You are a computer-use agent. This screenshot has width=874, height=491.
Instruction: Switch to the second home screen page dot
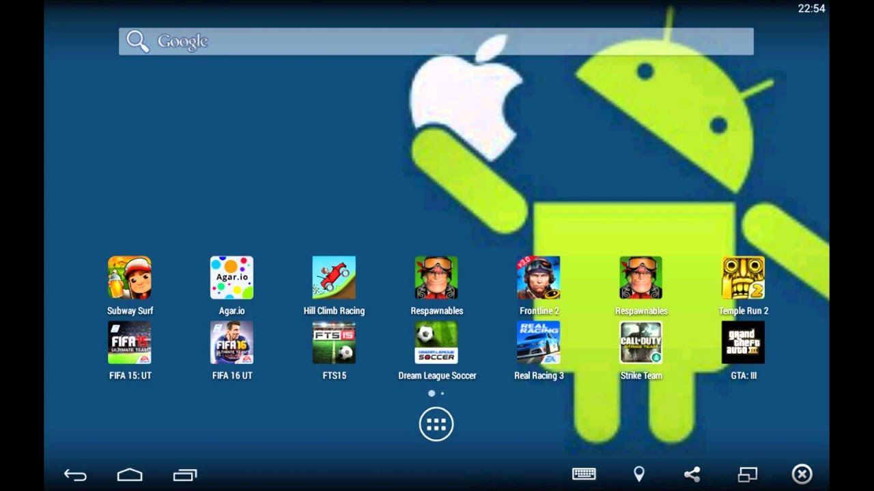click(442, 393)
